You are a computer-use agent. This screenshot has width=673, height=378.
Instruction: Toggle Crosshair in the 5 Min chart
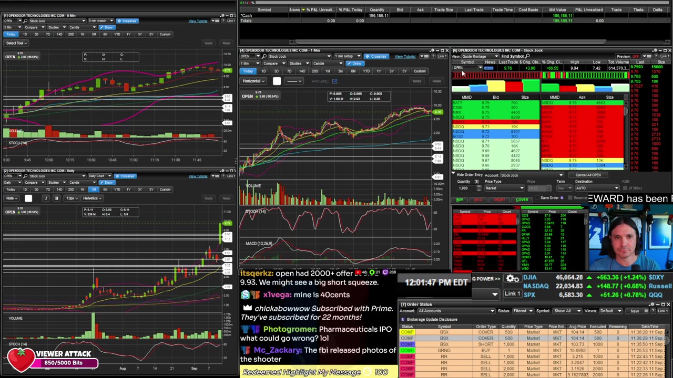click(127, 21)
